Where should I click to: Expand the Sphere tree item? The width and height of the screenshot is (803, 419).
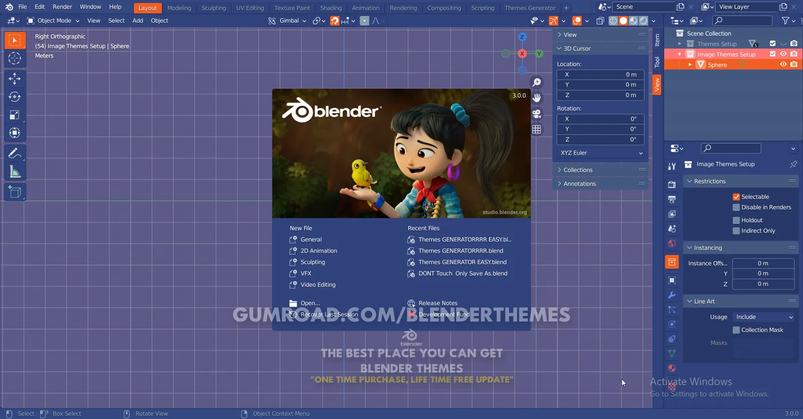[x=690, y=65]
